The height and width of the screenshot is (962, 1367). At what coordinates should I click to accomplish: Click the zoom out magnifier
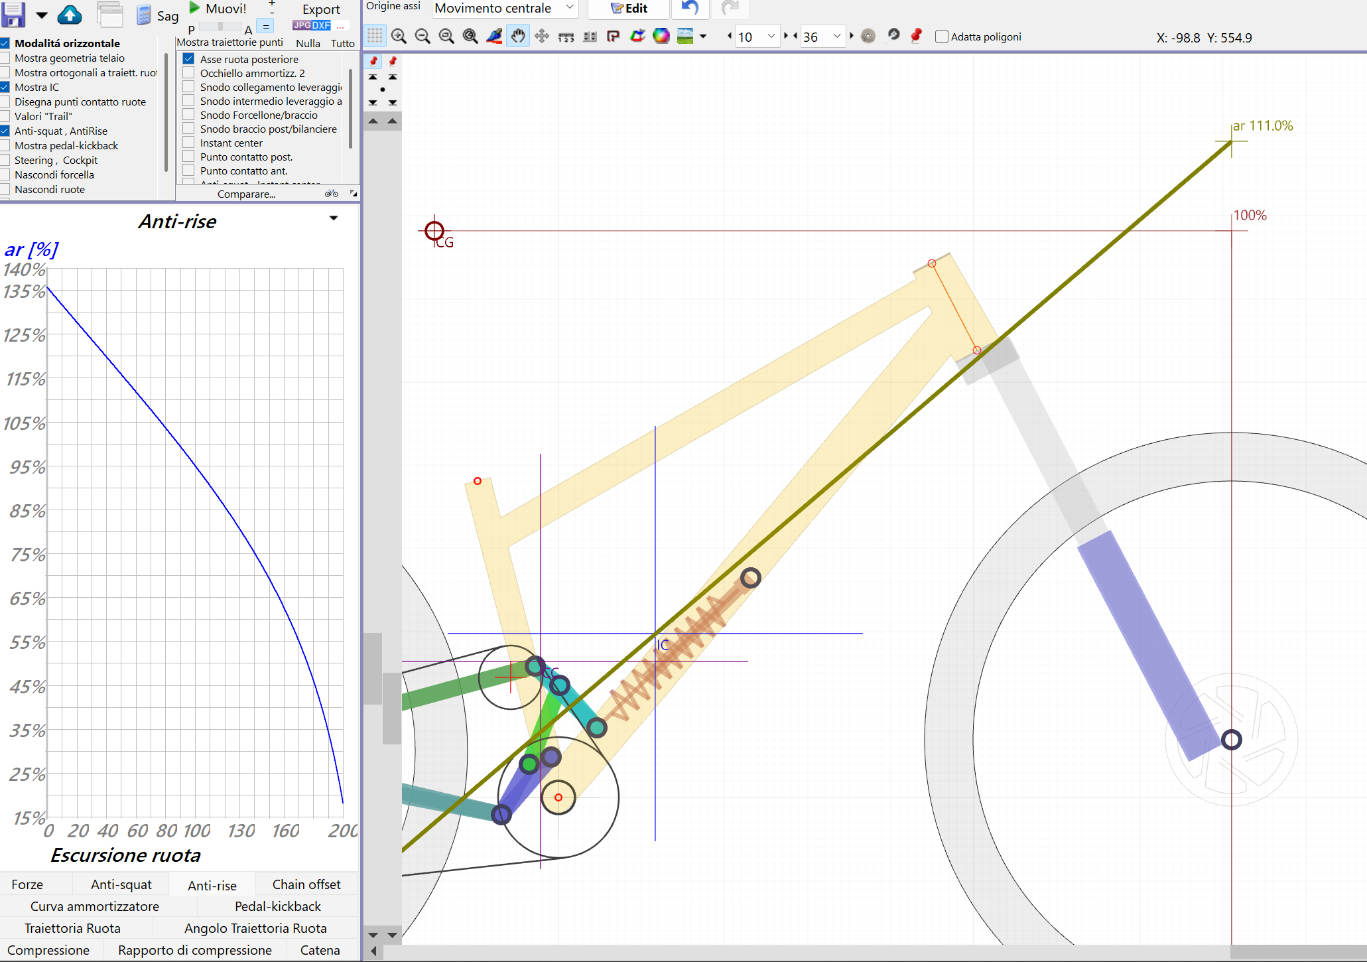pyautogui.click(x=423, y=36)
